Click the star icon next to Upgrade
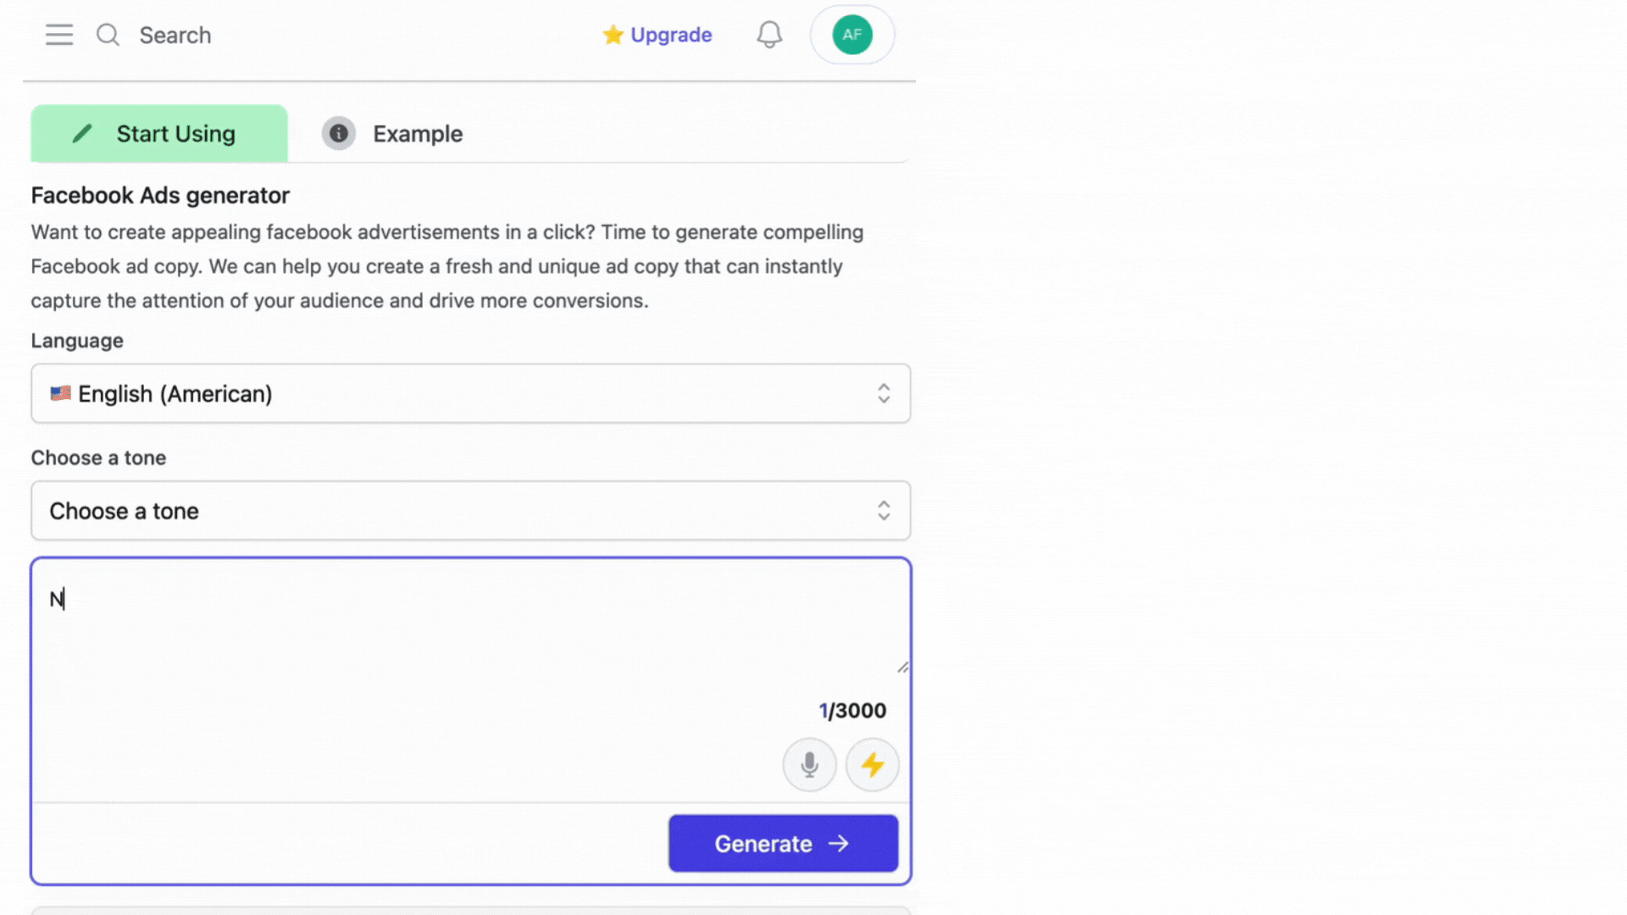This screenshot has width=1627, height=915. point(612,35)
